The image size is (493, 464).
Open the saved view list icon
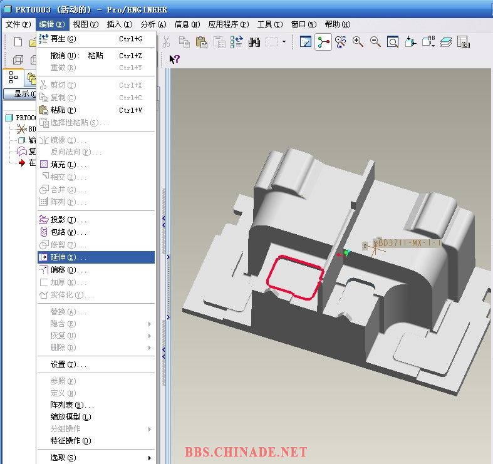point(428,42)
